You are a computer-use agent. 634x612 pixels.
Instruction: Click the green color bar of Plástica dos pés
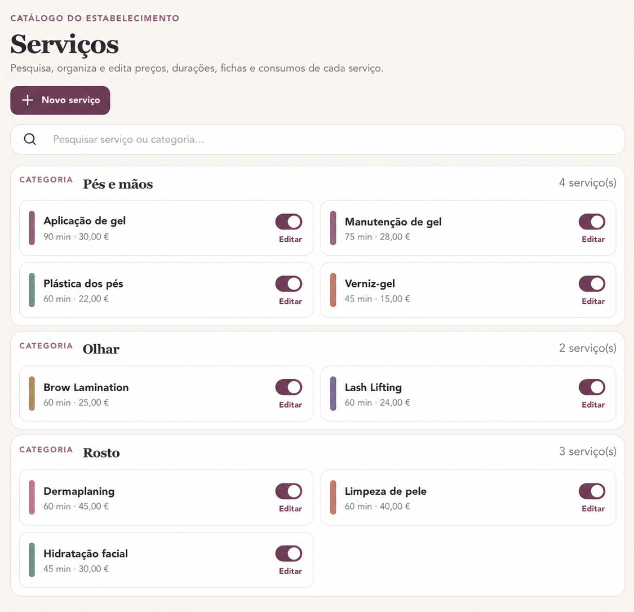click(x=32, y=290)
